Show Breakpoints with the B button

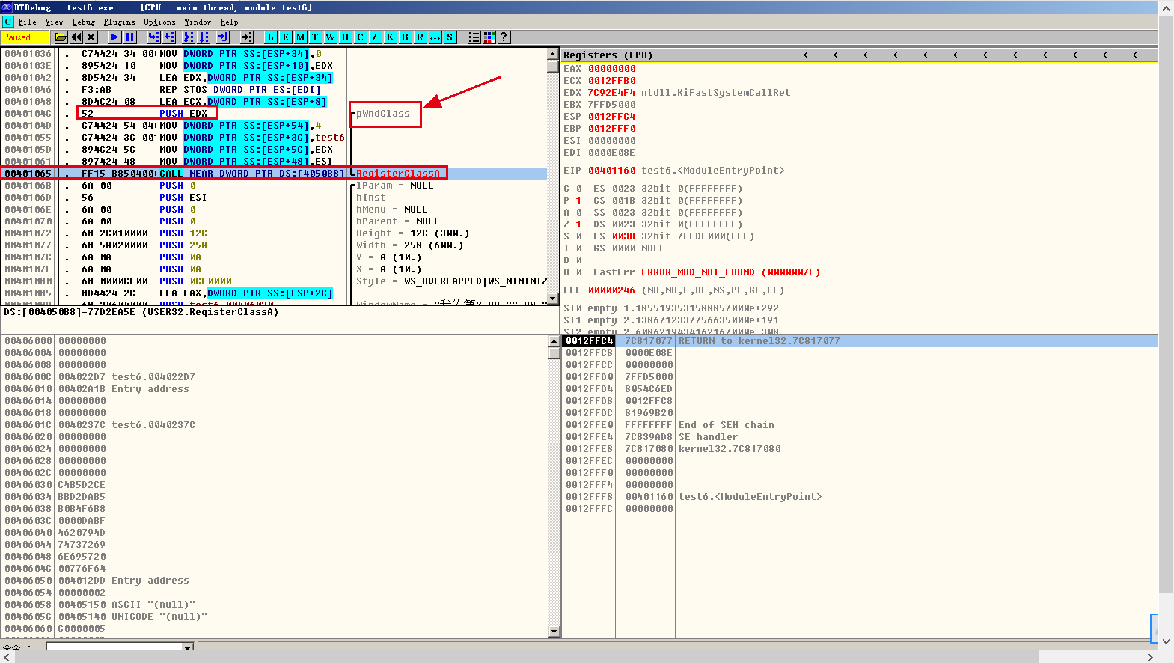(405, 37)
